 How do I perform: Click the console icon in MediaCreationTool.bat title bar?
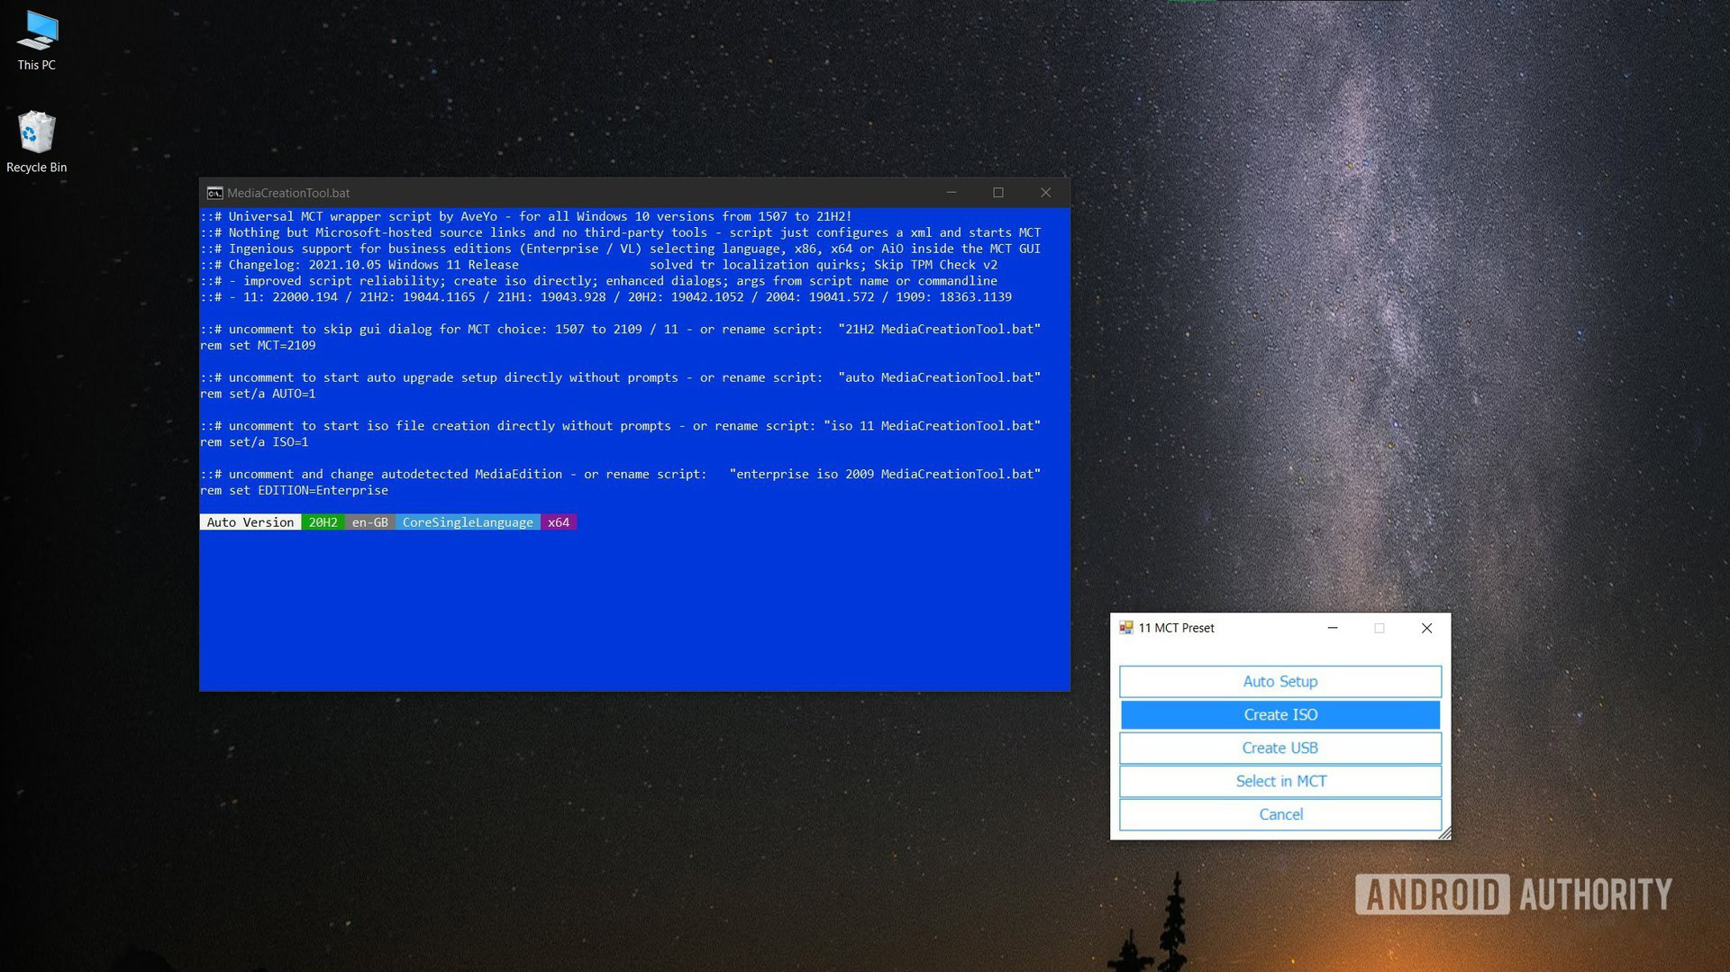214,193
